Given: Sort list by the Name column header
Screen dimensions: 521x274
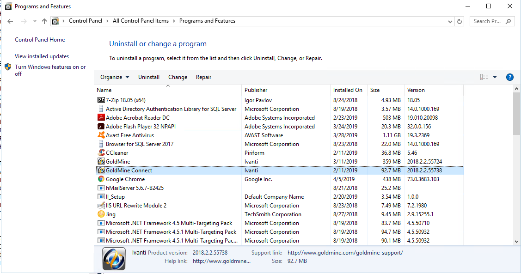Looking at the screenshot, I should tap(104, 90).
